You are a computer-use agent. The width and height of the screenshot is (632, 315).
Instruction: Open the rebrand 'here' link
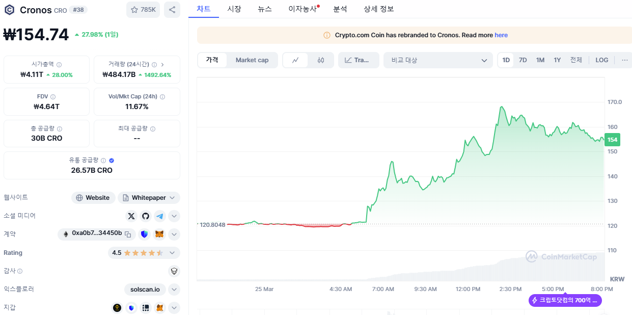coord(501,35)
